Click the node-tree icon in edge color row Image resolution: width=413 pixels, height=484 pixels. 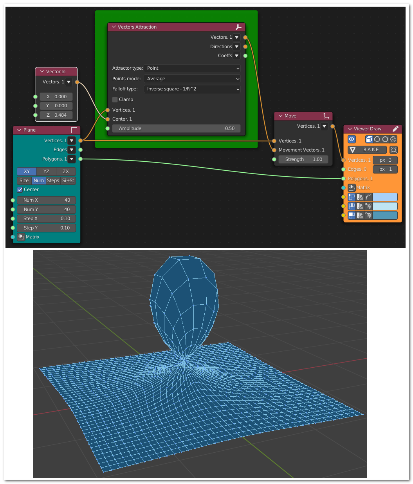click(x=368, y=206)
